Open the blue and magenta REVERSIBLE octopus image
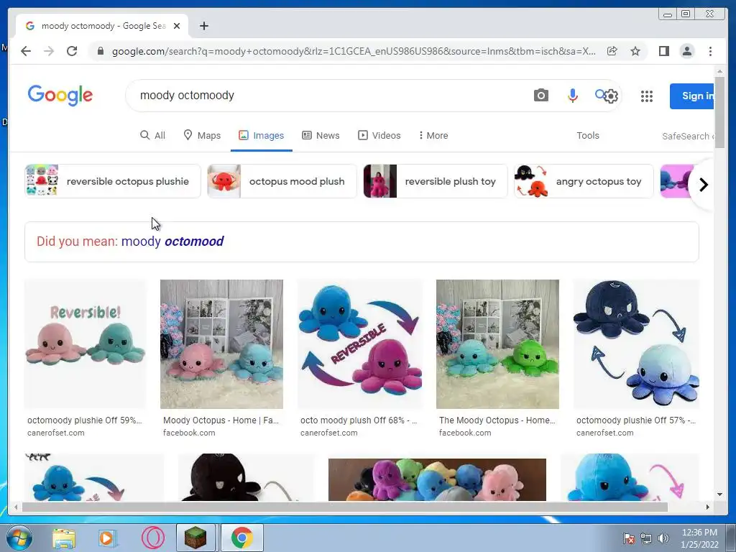Image resolution: width=736 pixels, height=552 pixels. click(360, 344)
